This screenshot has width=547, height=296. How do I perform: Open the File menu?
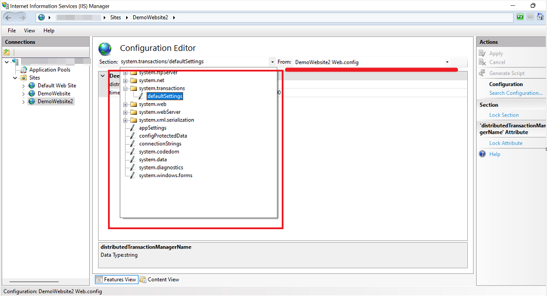(x=12, y=30)
